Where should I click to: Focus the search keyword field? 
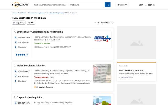50,5
